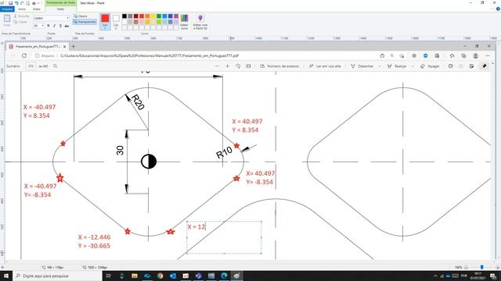Open the blue Arquivo file menu
The width and height of the screenshot is (501, 281).
point(7,9)
